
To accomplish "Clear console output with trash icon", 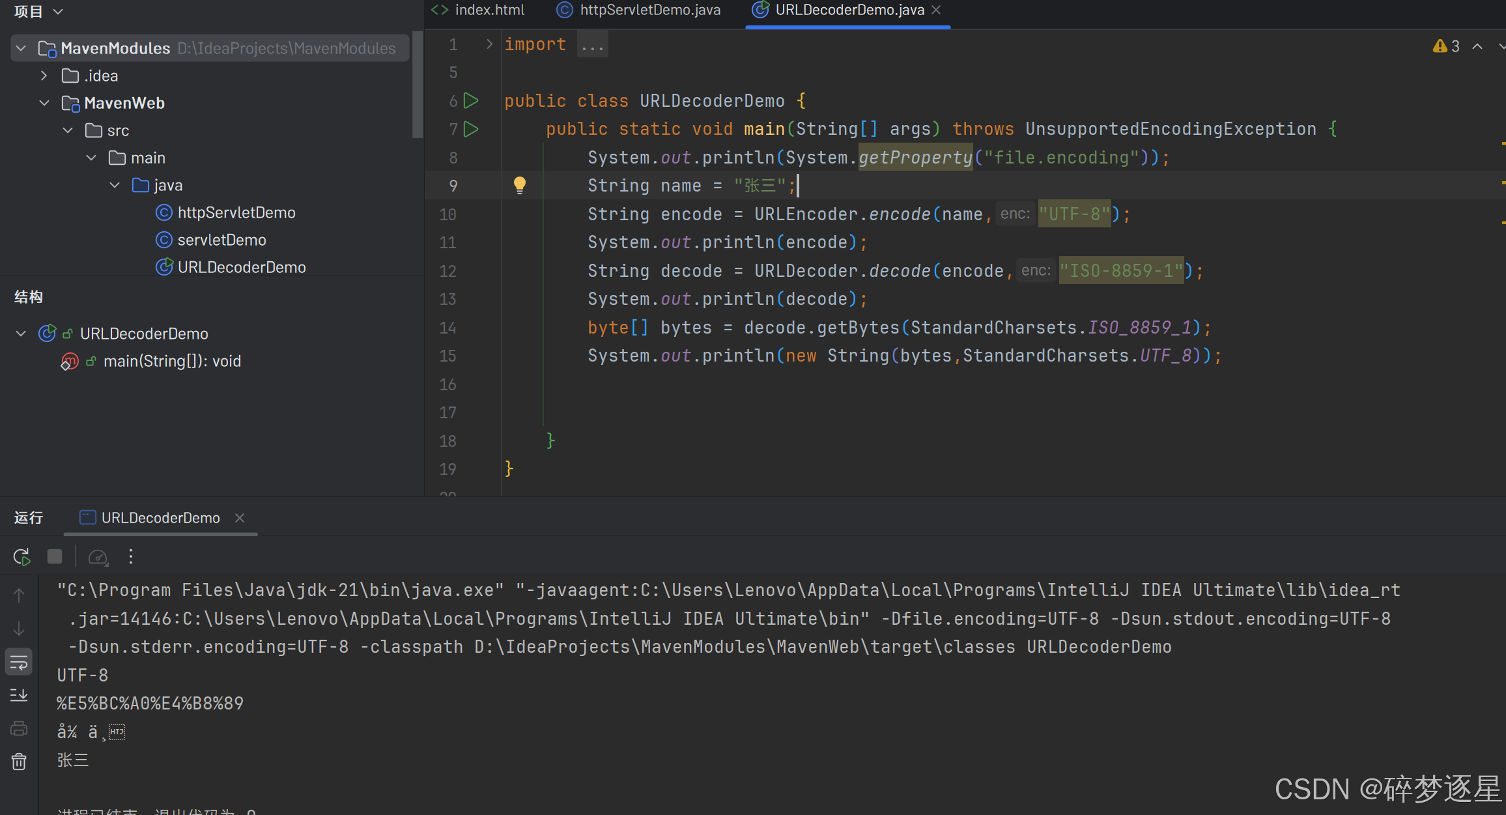I will tap(19, 761).
